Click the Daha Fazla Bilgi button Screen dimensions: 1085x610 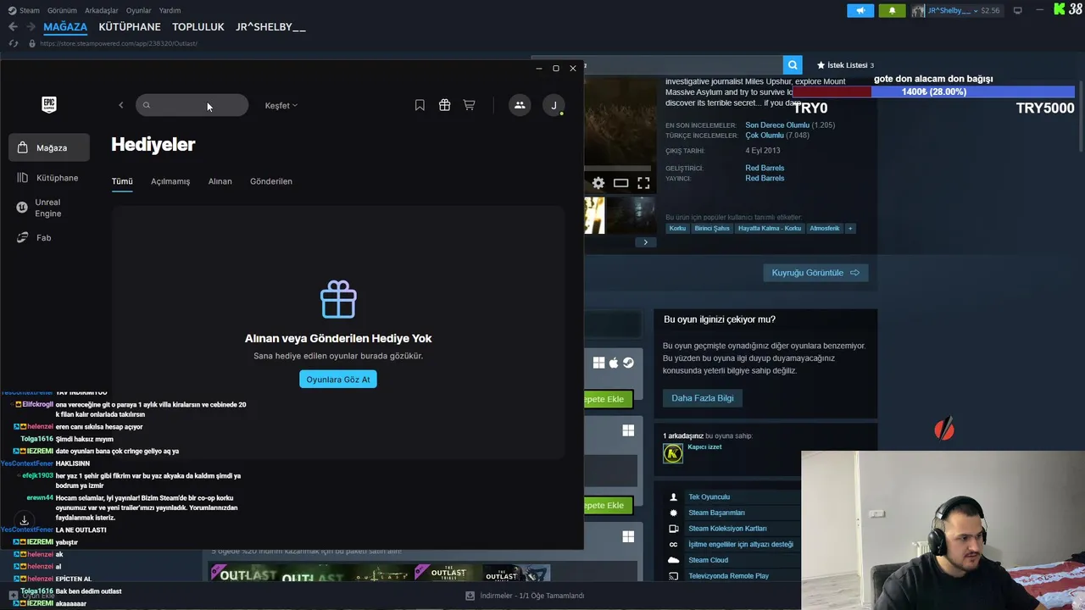tap(703, 398)
